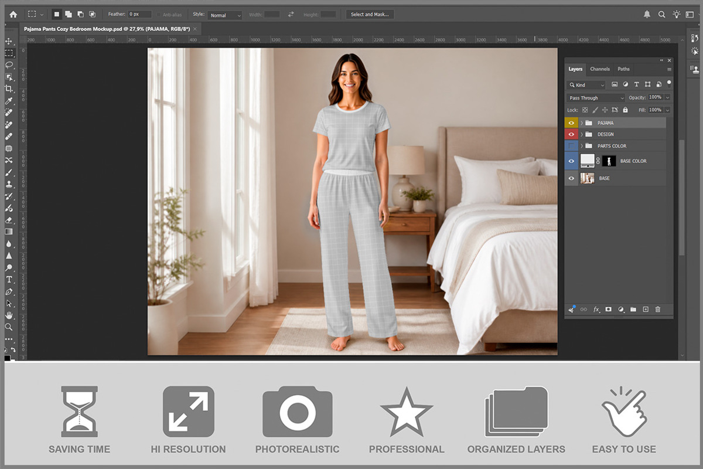This screenshot has height=469, width=703.
Task: Open the Kind filter dropdown
Action: pyautogui.click(x=586, y=85)
